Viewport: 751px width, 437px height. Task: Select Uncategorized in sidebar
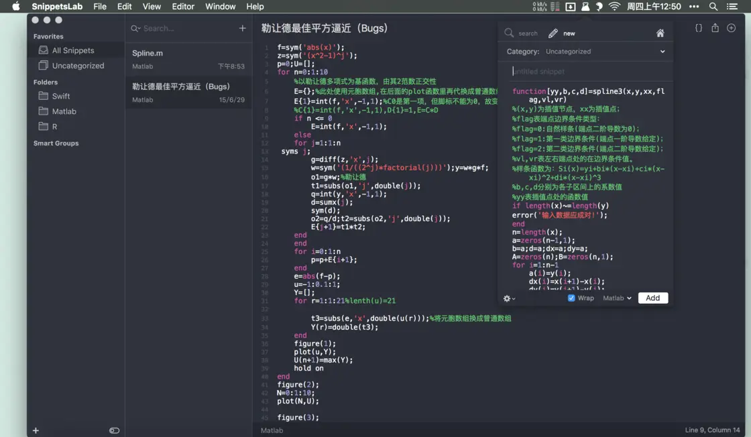click(76, 66)
